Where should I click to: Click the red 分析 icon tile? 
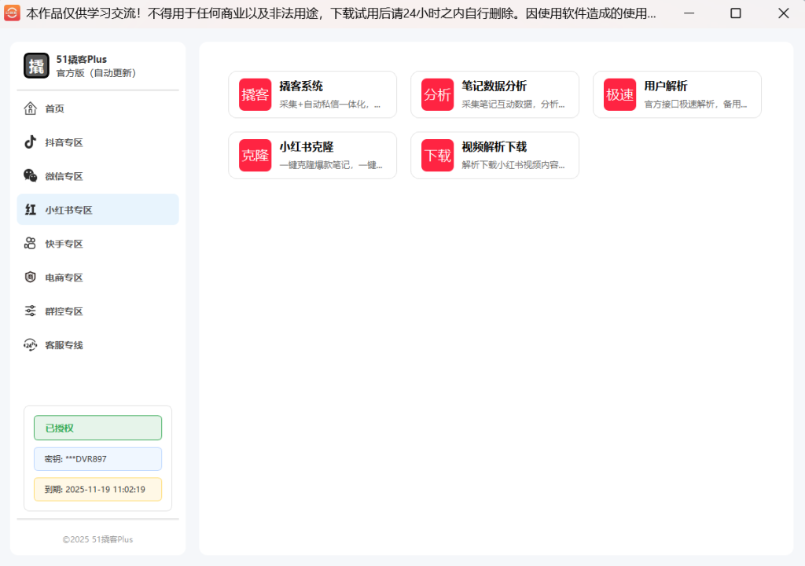click(x=437, y=94)
